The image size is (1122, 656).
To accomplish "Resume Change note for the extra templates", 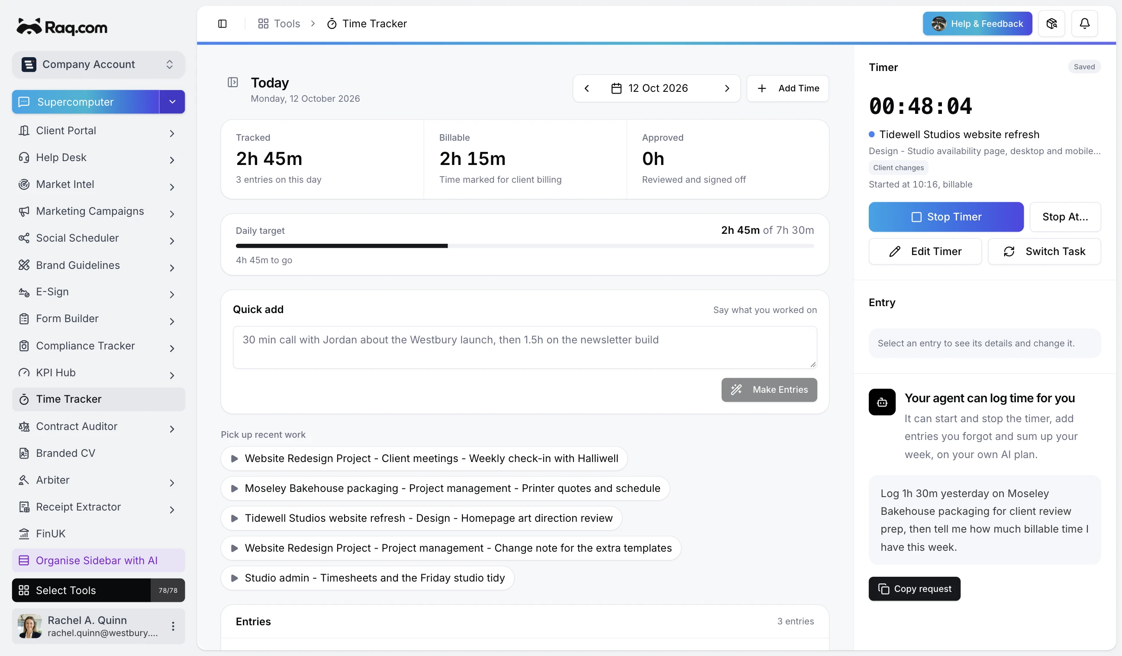I will click(x=451, y=548).
